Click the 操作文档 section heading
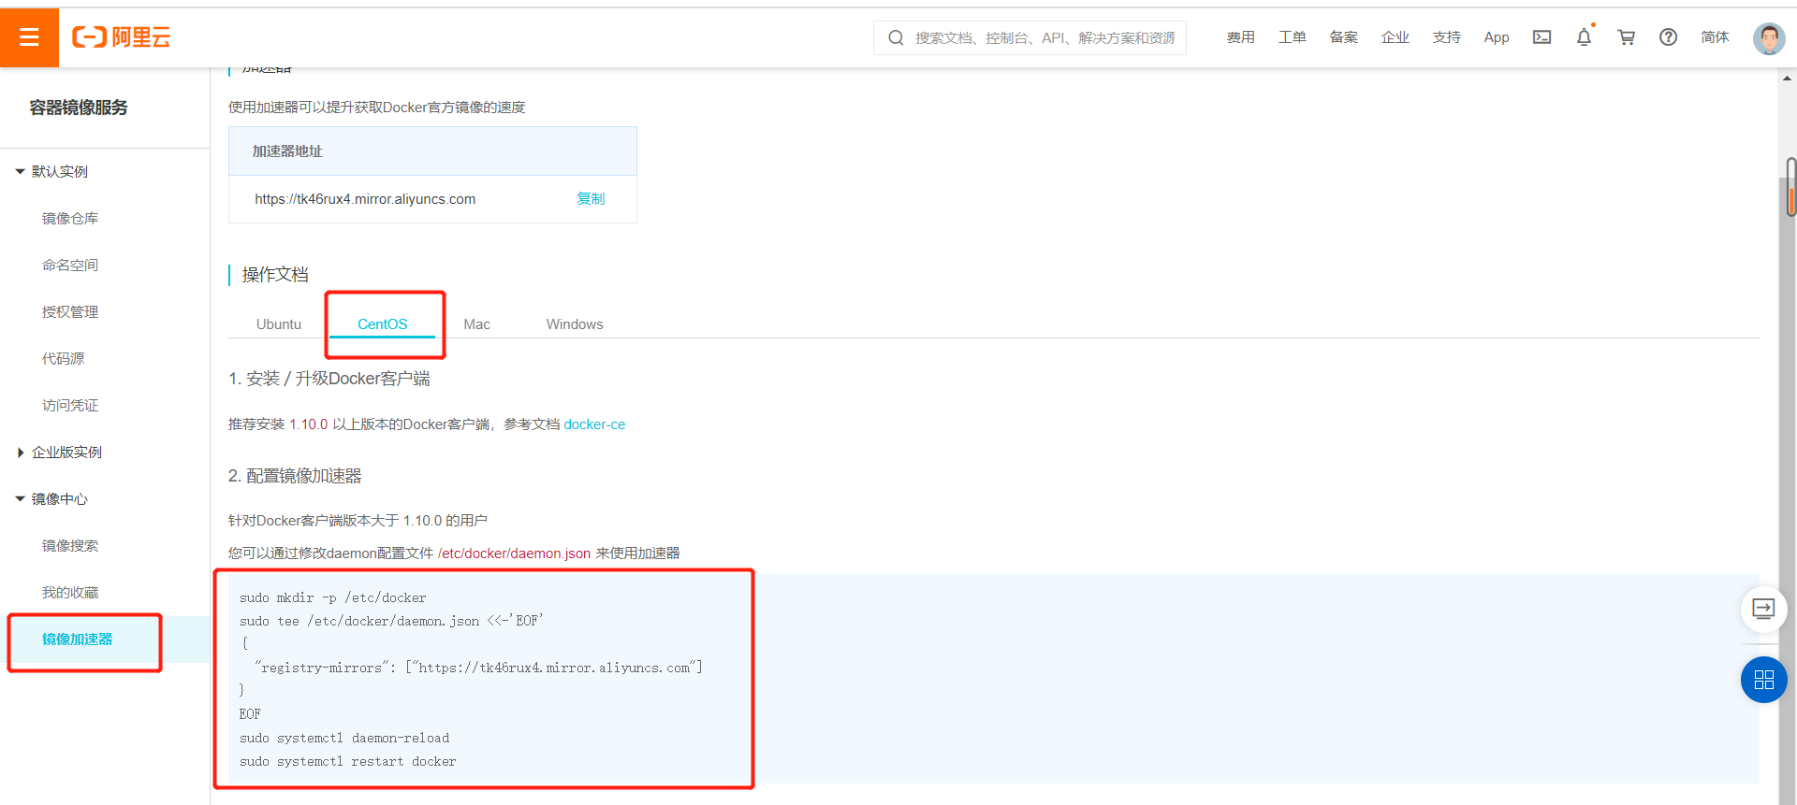Image resolution: width=1797 pixels, height=805 pixels. coord(275,274)
